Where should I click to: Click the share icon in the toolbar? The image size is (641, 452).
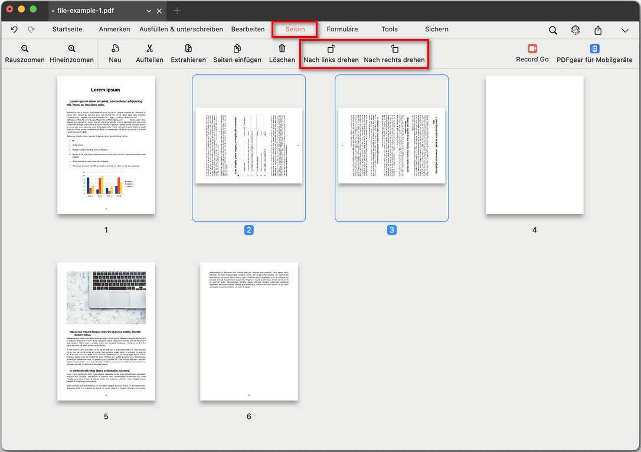coord(598,30)
